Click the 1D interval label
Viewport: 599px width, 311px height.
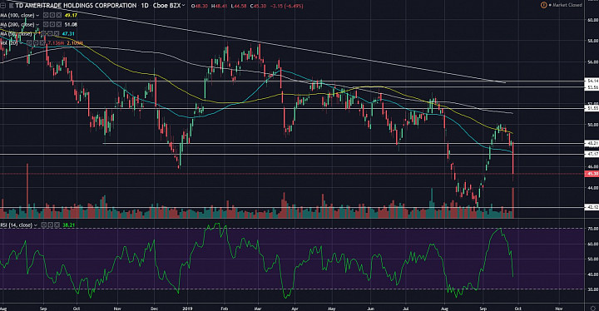click(145, 5)
